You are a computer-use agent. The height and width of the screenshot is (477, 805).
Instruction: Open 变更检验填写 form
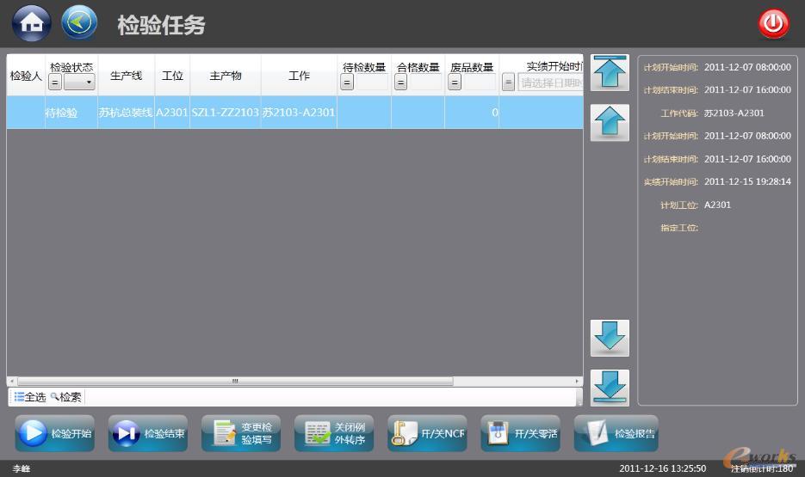pyautogui.click(x=240, y=433)
